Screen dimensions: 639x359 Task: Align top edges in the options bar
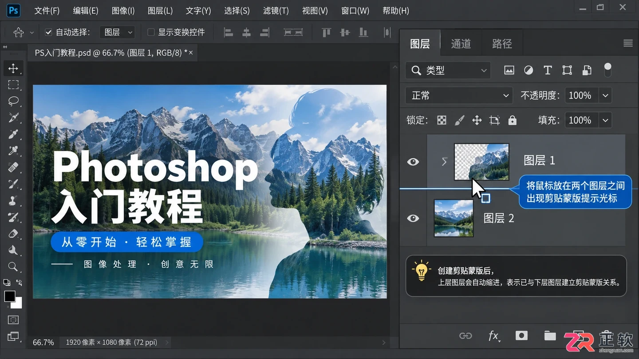click(x=327, y=32)
